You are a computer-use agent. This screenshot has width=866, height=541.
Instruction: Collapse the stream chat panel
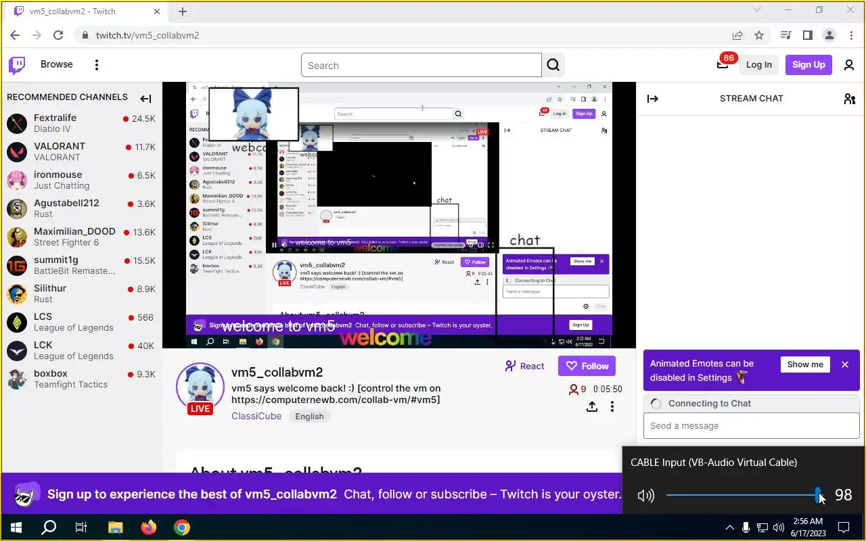tap(653, 99)
